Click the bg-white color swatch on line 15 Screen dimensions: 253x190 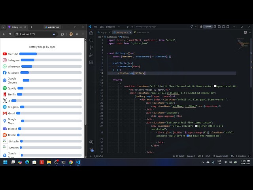click(x=215, y=86)
